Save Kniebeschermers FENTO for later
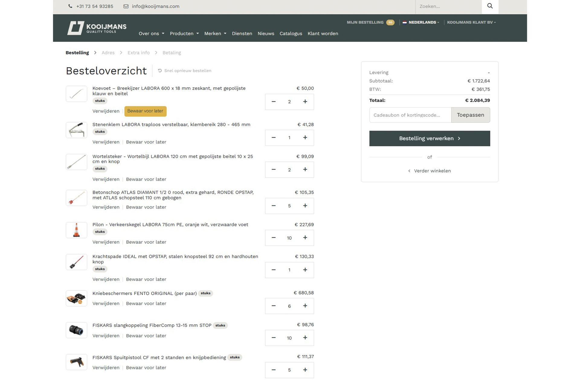The width and height of the screenshot is (580, 386). tap(146, 303)
